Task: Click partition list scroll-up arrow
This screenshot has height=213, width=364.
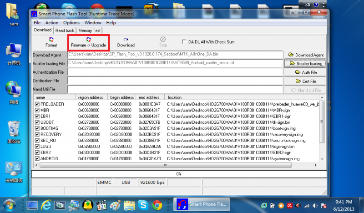Action: (x=322, y=97)
